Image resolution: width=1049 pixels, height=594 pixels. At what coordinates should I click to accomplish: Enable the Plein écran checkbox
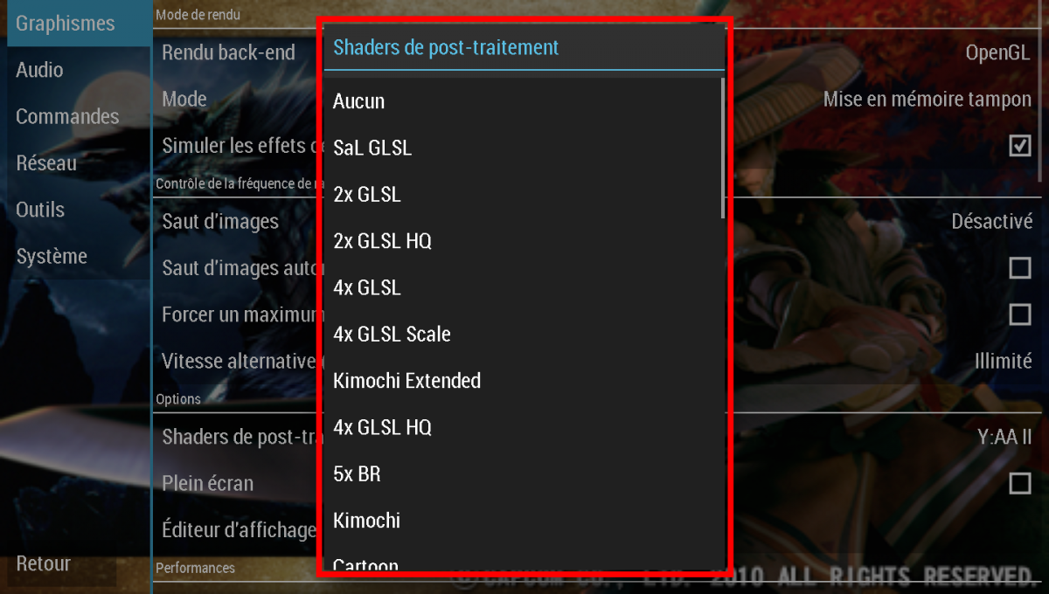click(x=1019, y=483)
